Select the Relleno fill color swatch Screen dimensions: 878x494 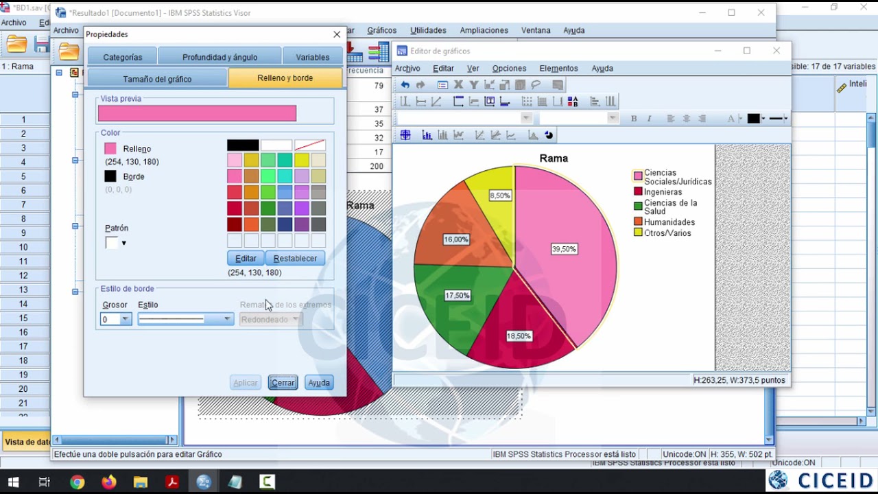pos(110,148)
